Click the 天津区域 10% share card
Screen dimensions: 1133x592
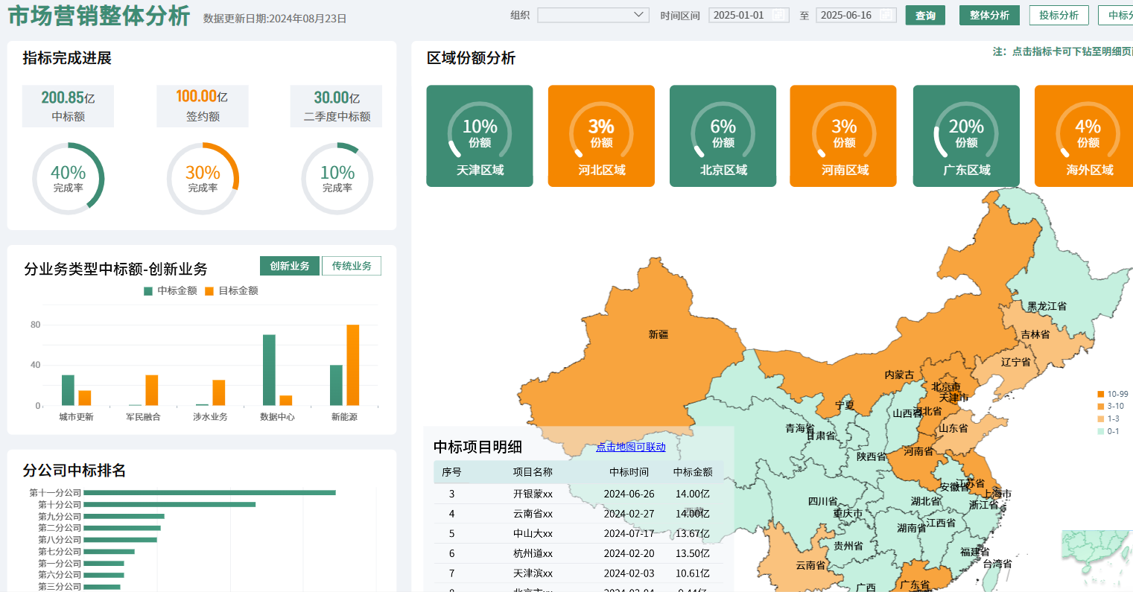pyautogui.click(x=480, y=136)
